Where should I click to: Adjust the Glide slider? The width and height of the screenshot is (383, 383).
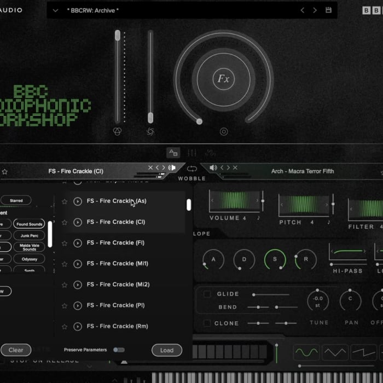coord(271,294)
